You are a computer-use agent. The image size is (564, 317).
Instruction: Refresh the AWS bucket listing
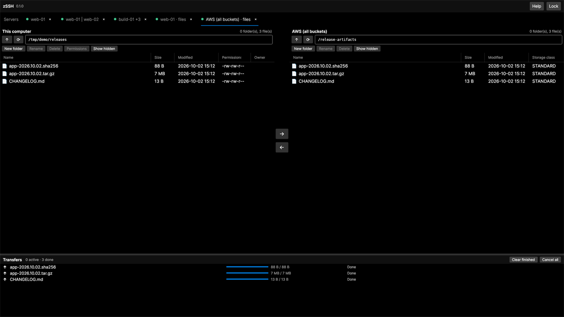308,39
